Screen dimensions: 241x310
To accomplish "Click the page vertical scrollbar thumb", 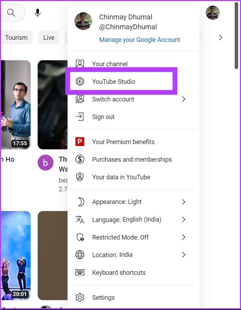I will tap(236, 36).
